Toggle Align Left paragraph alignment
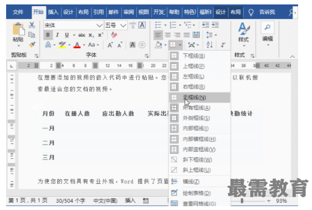312x210 pixels. click(x=158, y=35)
